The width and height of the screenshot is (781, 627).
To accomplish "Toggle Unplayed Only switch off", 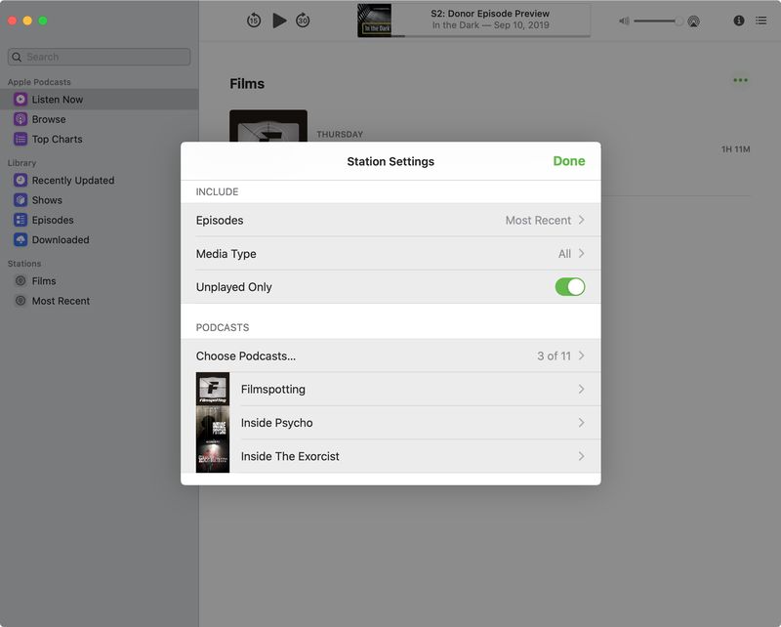I will click(x=570, y=286).
